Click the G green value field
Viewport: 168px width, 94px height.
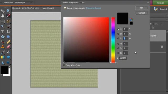coord(125,48)
